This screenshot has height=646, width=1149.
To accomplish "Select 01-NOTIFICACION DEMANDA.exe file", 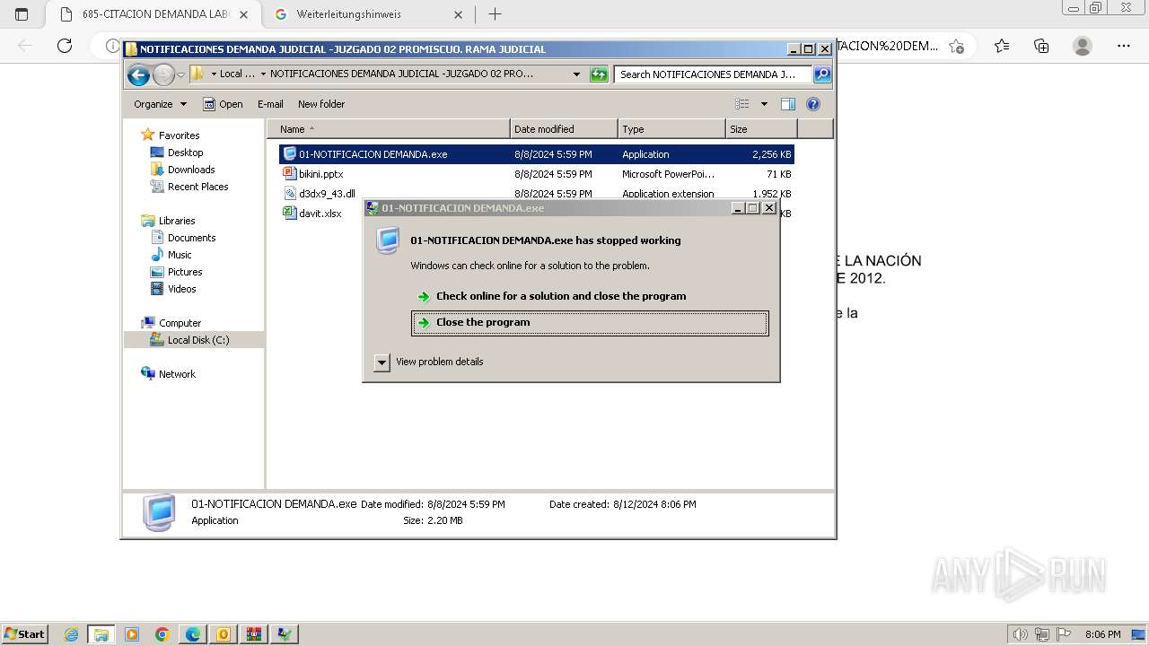I will (536, 154).
